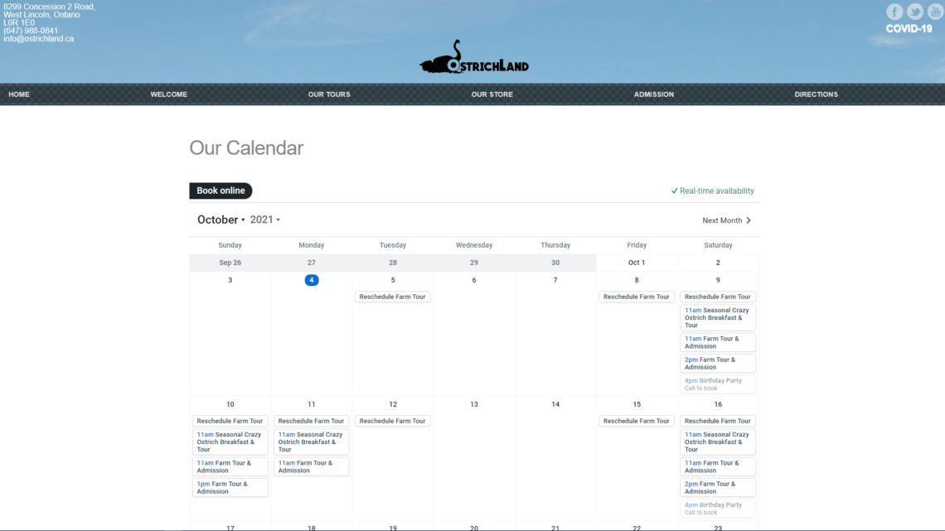The height and width of the screenshot is (531, 945).
Task: Open the COVID-19 link
Action: [909, 28]
